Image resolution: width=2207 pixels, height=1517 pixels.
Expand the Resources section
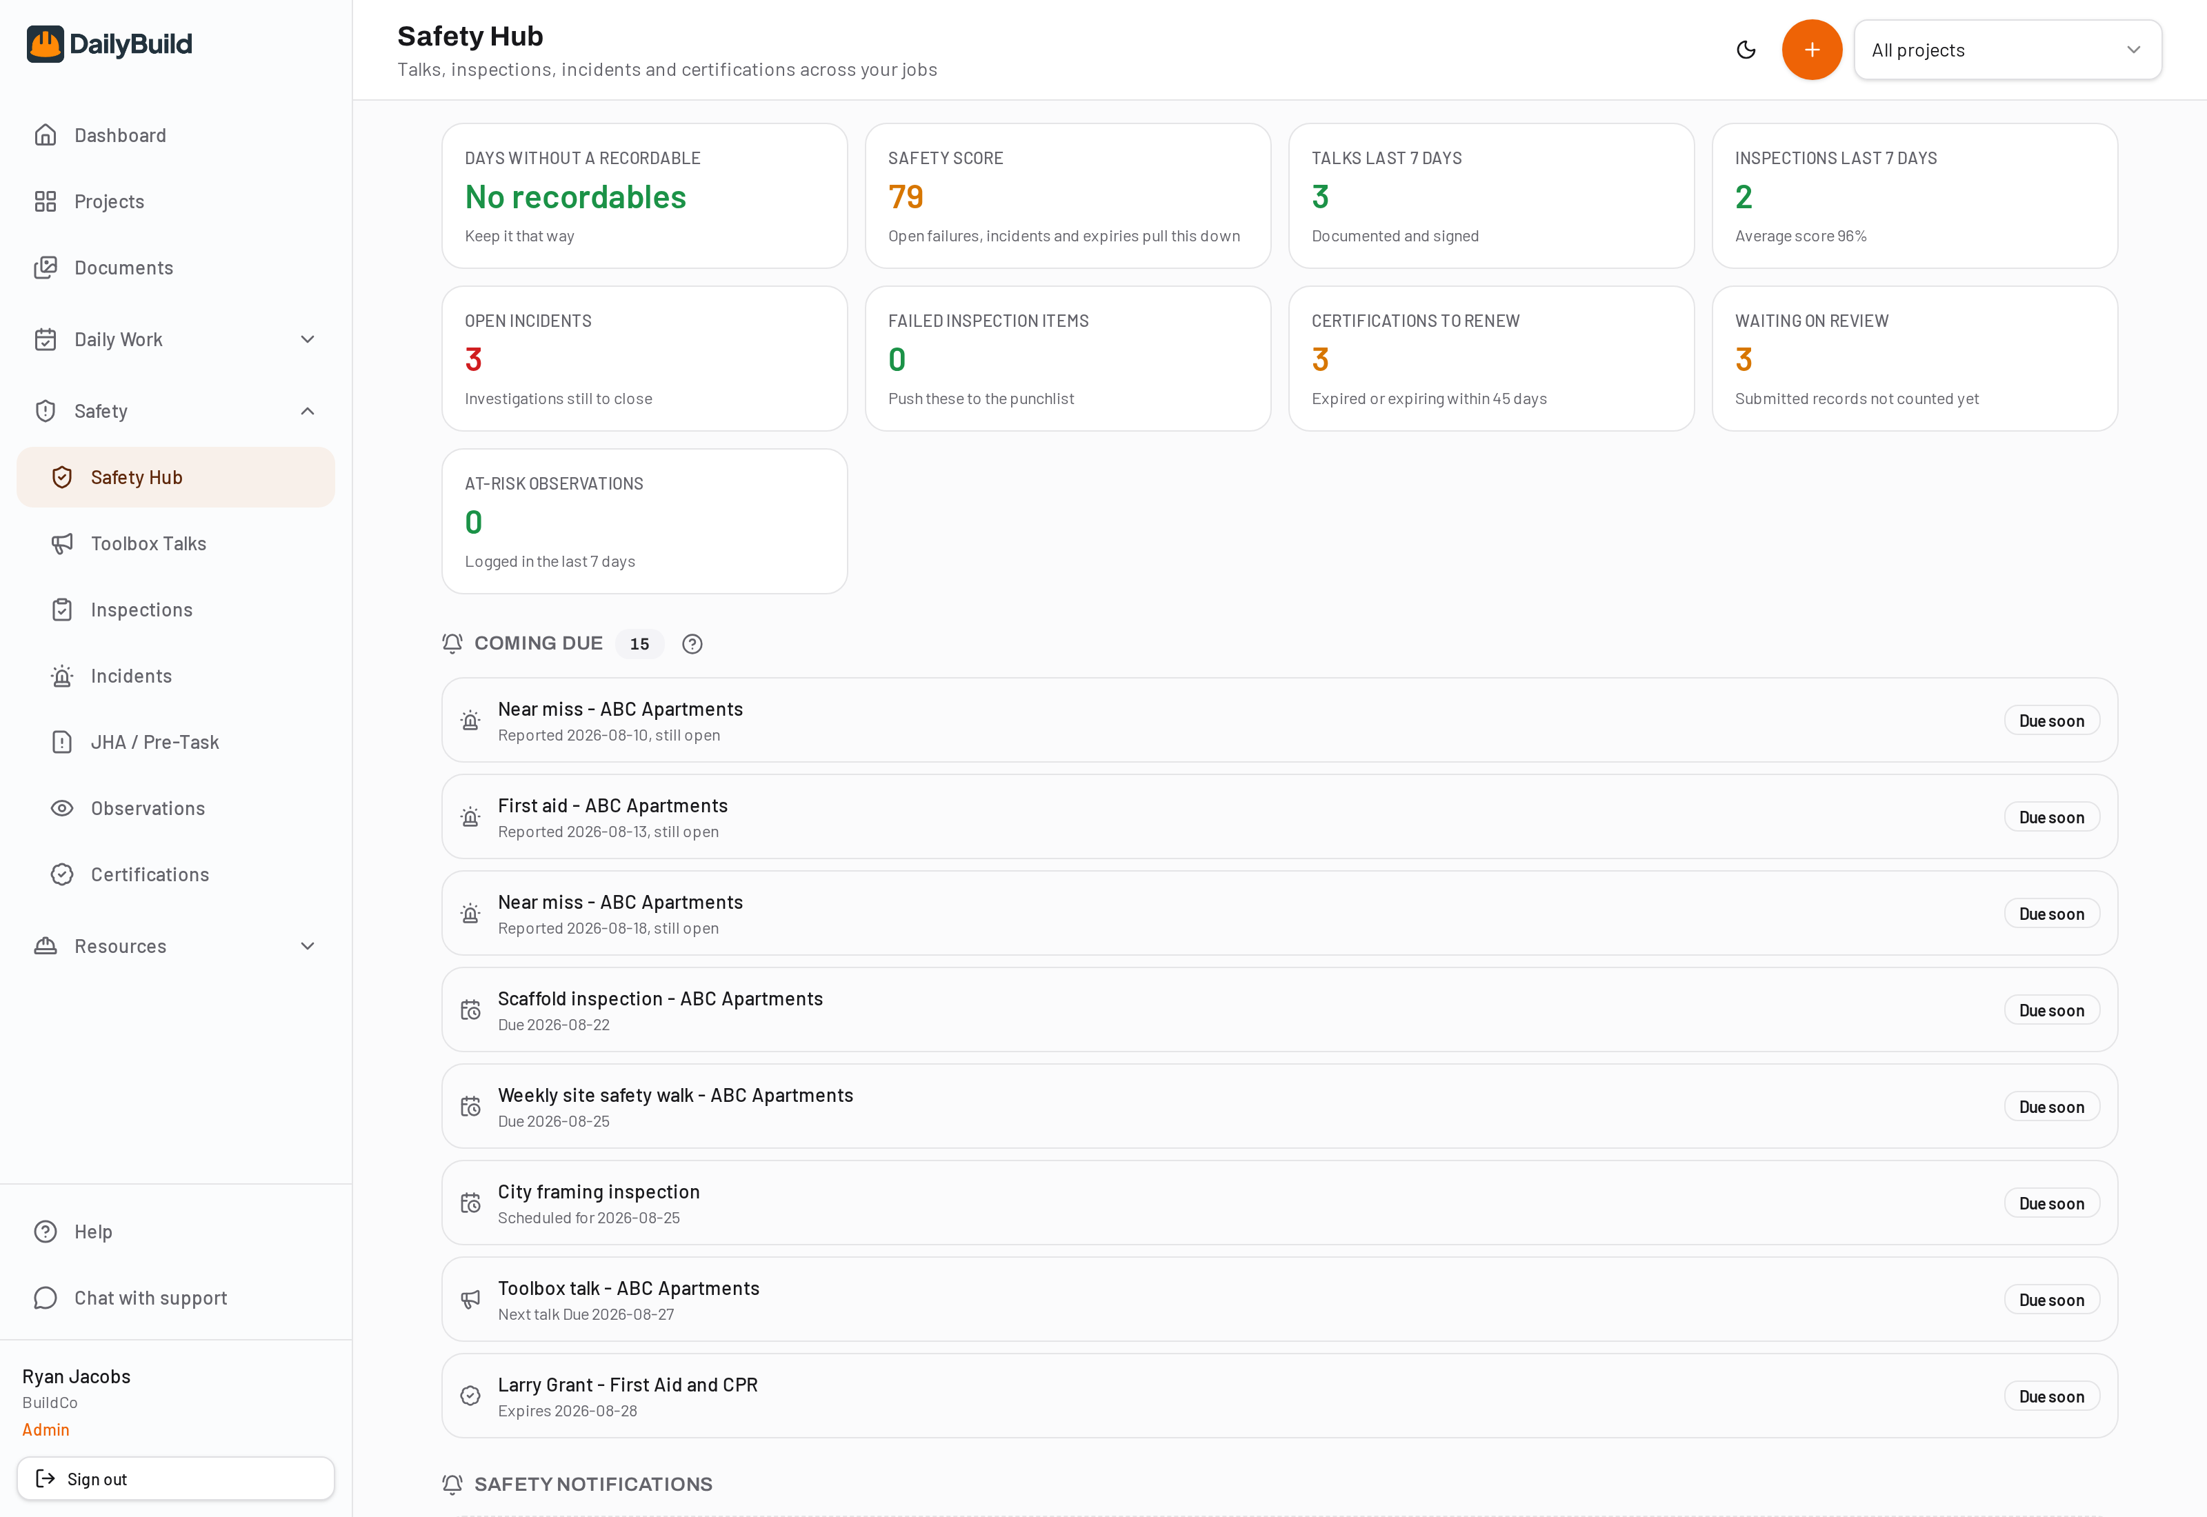tap(176, 946)
